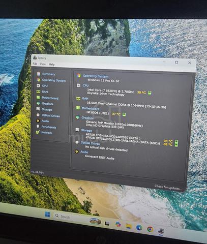Screen dimensions: 207x244
Task: Select the RAM sidebar icon
Action: point(38,91)
